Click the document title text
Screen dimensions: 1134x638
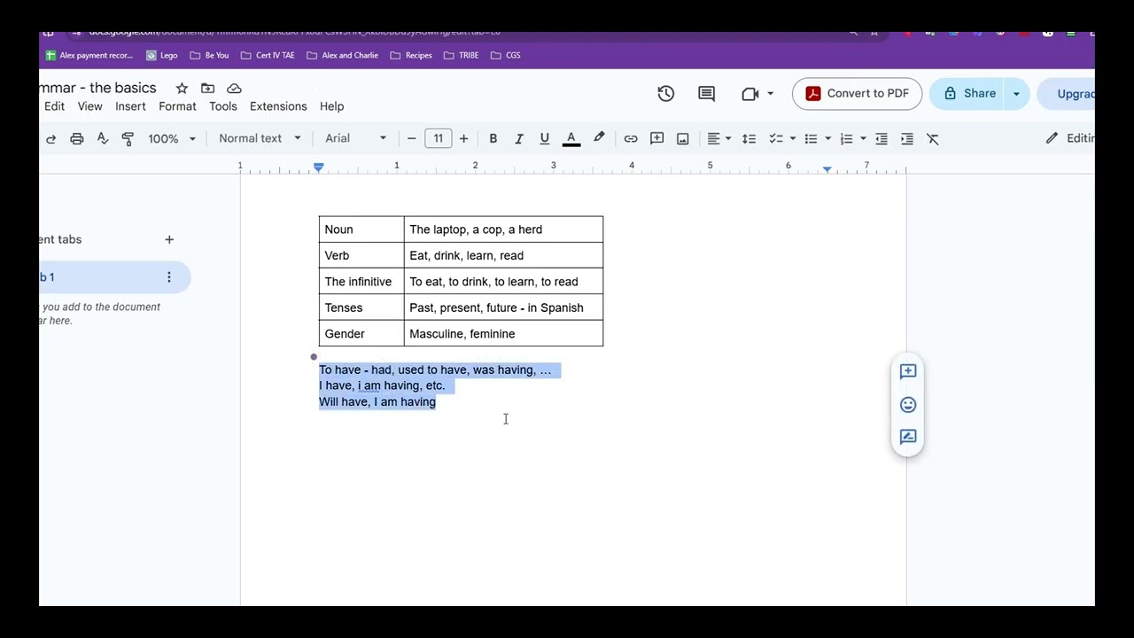97,88
